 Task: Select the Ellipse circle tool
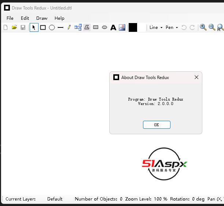click(x=52, y=27)
